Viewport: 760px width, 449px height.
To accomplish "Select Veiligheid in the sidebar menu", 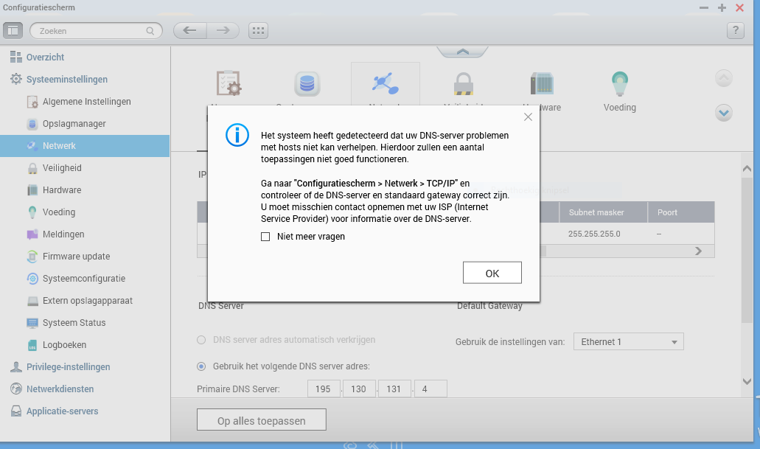I will pos(62,168).
